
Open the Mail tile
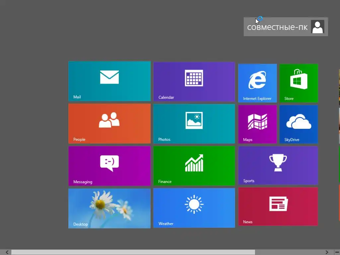pyautogui.click(x=110, y=81)
